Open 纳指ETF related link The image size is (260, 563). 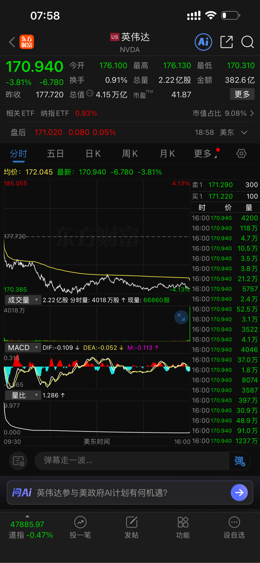click(55, 113)
